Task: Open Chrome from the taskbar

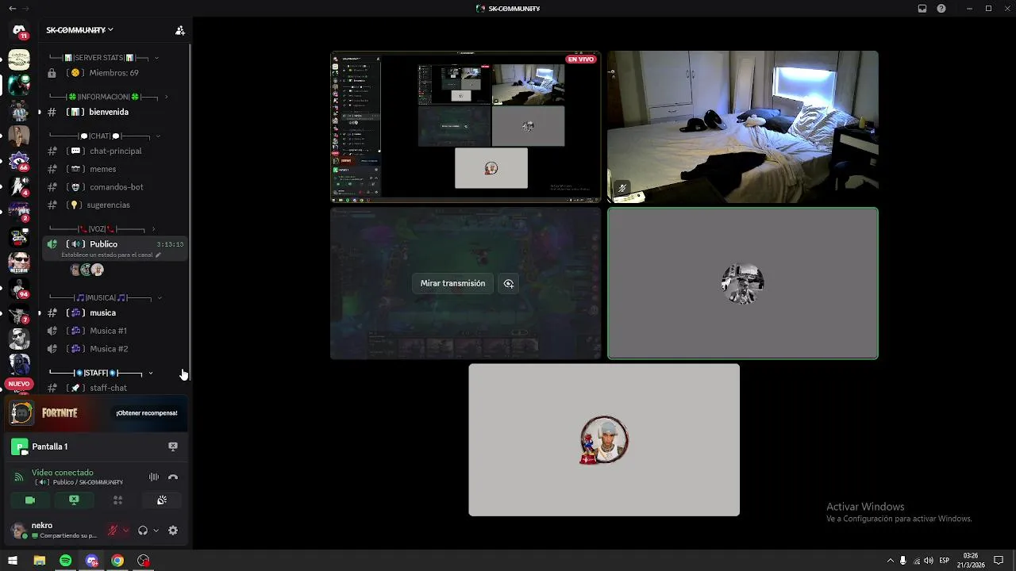Action: coord(117,561)
